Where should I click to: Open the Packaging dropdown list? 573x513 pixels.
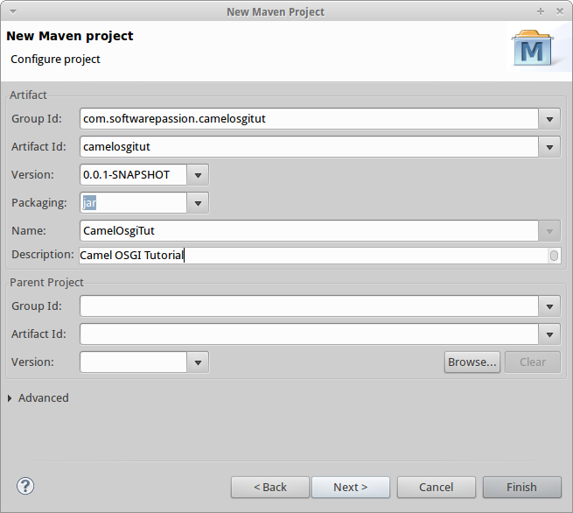click(198, 203)
